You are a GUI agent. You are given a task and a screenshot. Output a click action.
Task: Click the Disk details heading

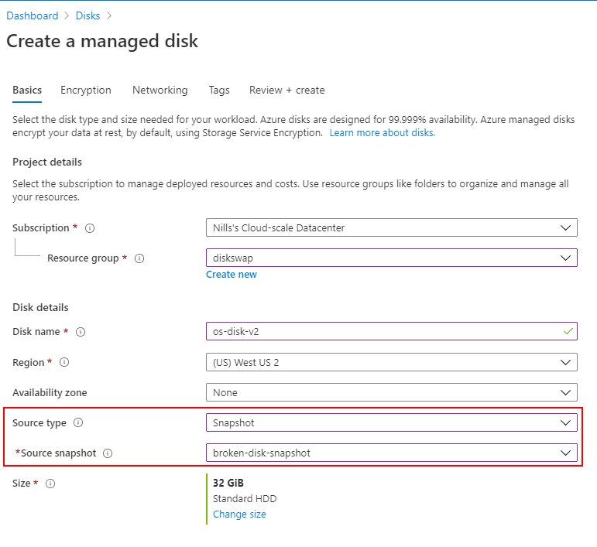pyautogui.click(x=41, y=307)
